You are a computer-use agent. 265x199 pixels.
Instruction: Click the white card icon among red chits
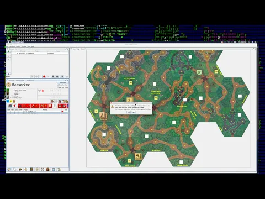pyautogui.click(x=50, y=106)
